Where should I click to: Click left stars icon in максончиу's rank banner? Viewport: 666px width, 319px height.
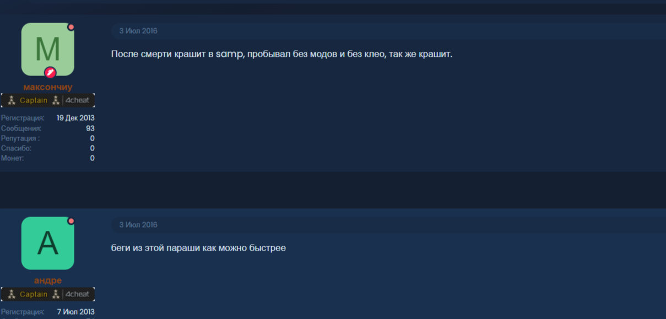[11, 100]
